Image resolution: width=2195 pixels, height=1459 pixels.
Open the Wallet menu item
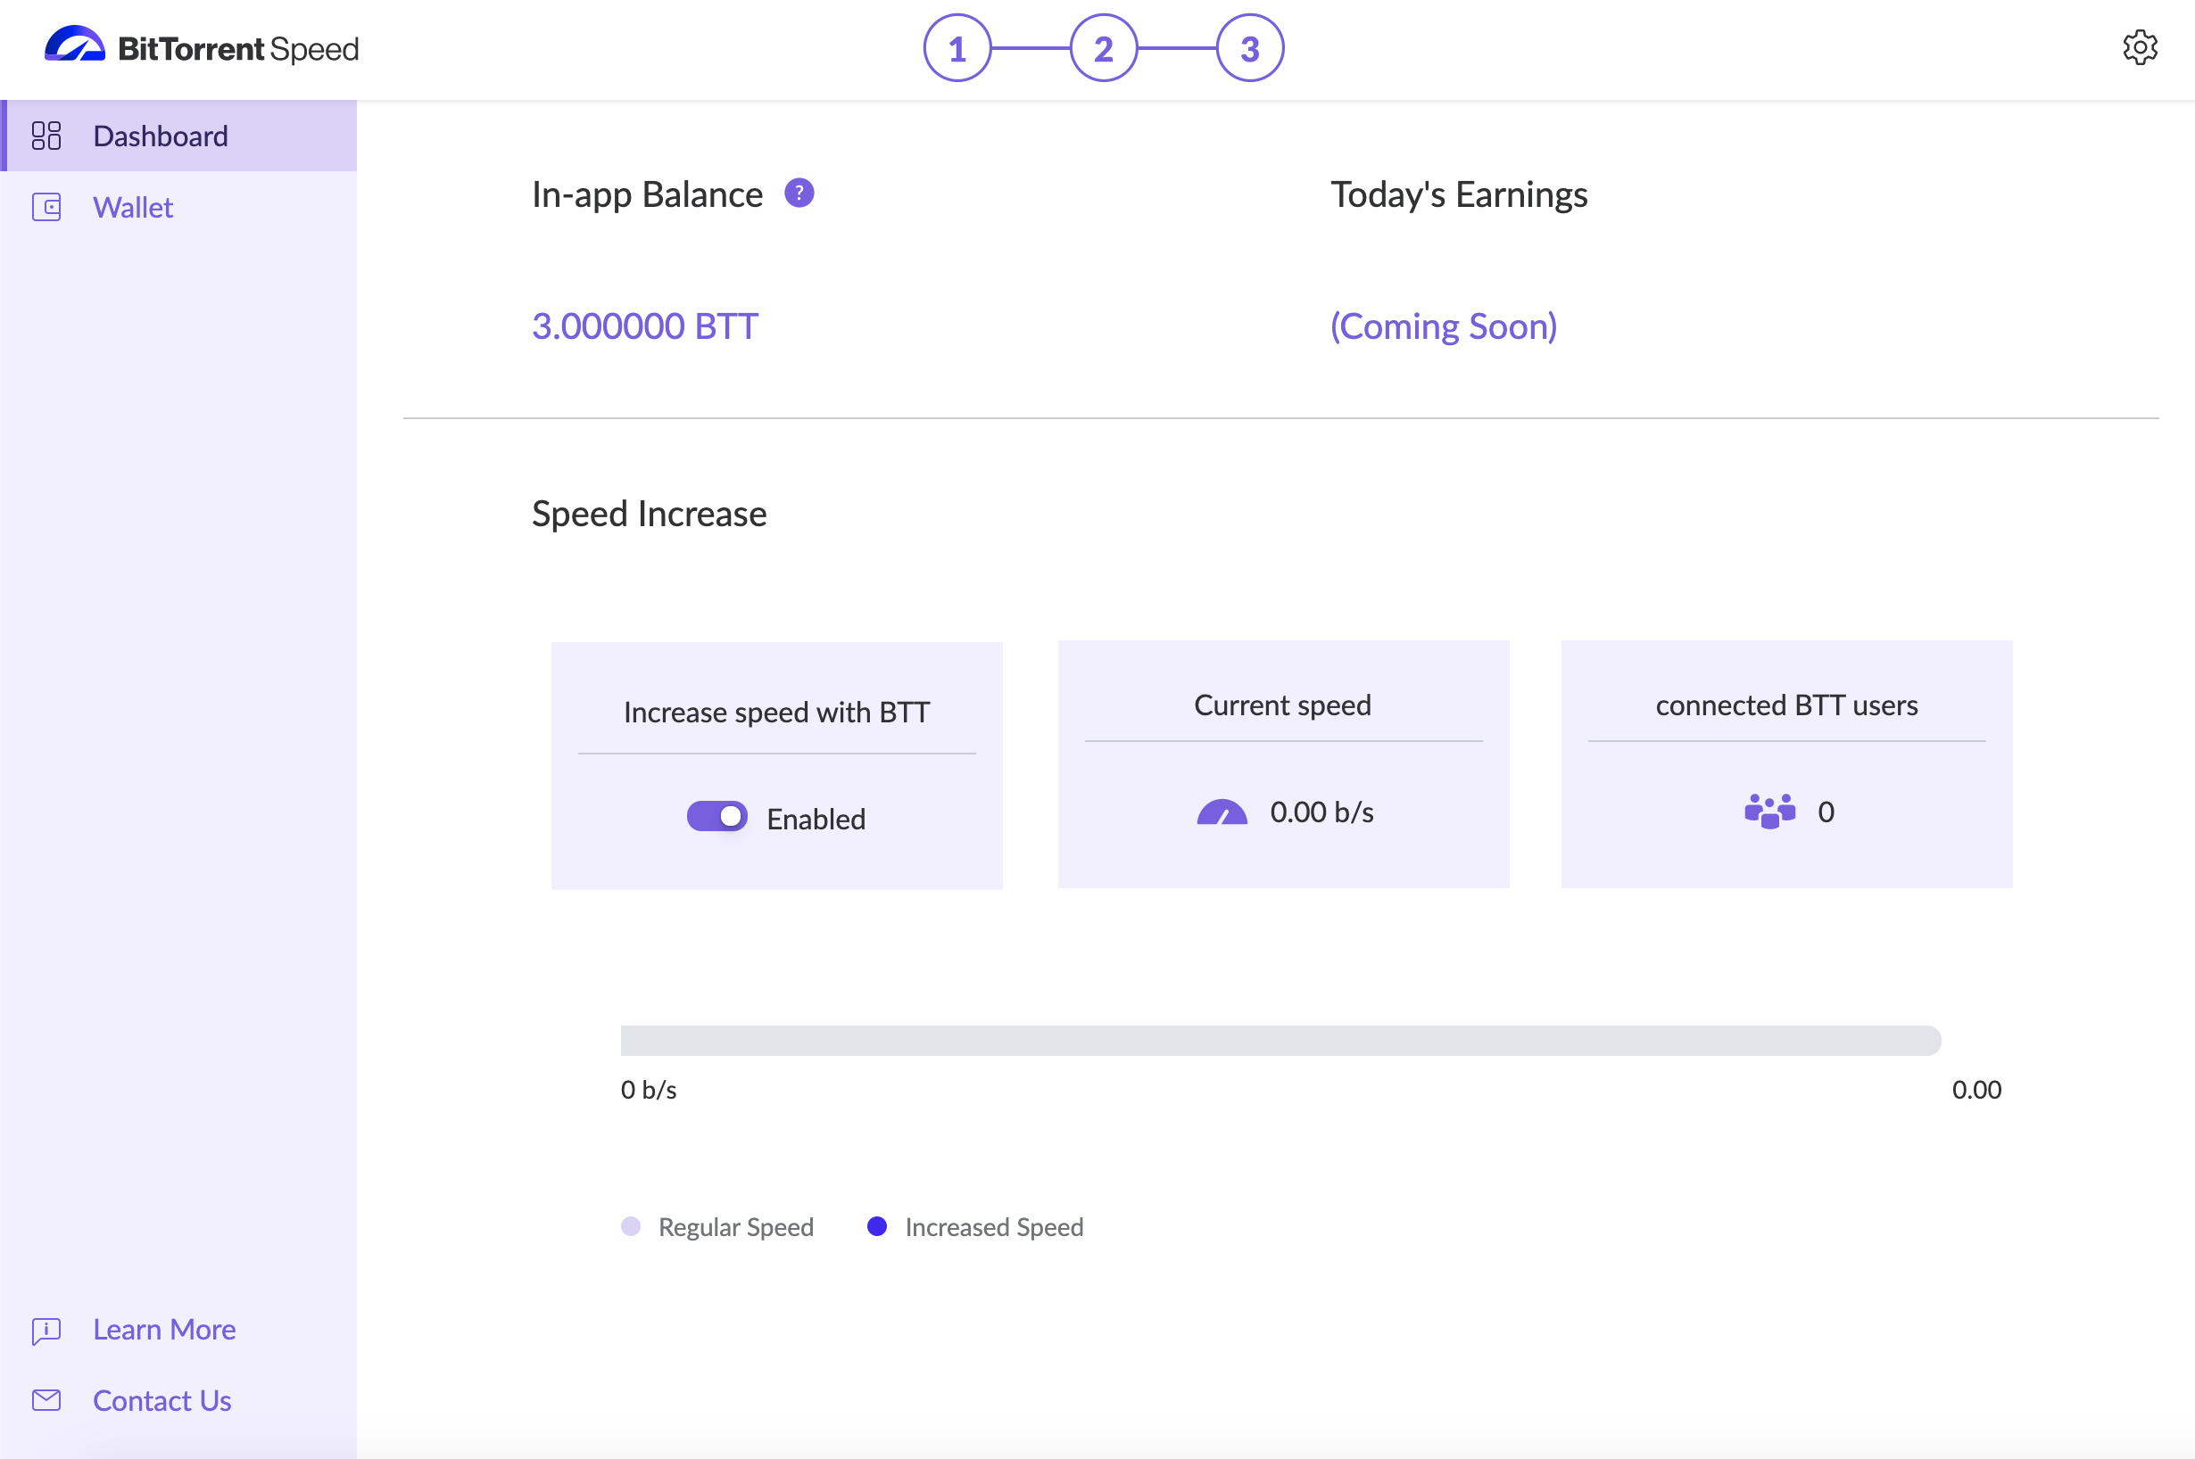tap(133, 207)
